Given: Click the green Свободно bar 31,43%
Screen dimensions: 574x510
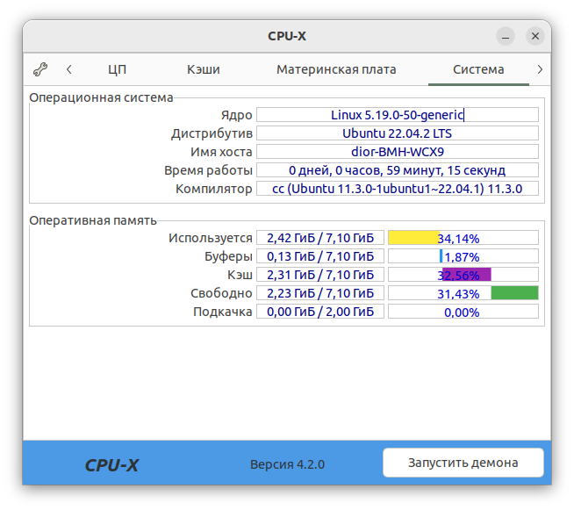Looking at the screenshot, I should (x=463, y=293).
